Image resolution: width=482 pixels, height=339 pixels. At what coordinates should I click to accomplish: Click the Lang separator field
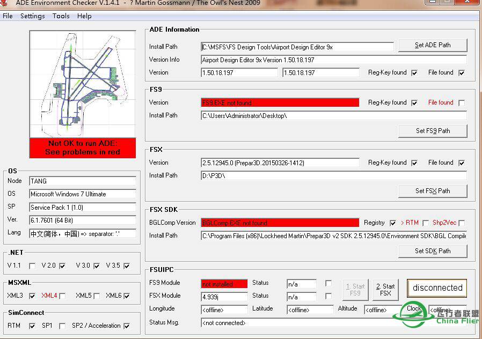82,234
